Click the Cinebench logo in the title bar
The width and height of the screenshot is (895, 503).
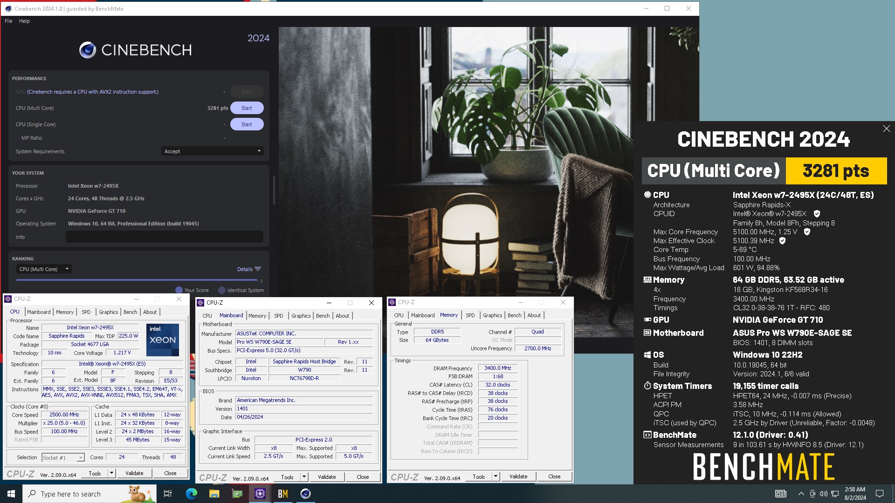coord(8,8)
